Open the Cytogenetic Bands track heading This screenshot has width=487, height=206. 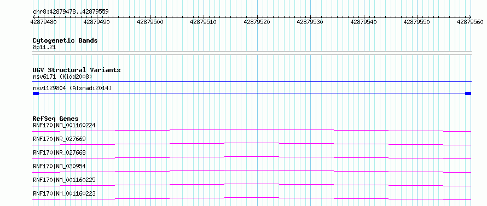[65, 40]
